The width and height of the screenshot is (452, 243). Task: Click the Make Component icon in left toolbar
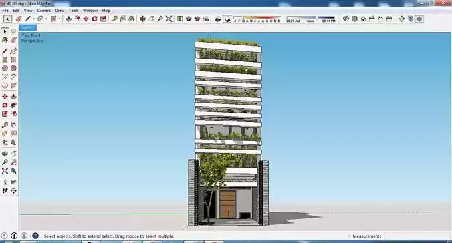click(13, 31)
